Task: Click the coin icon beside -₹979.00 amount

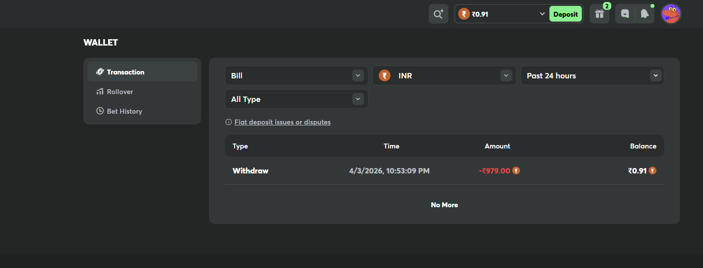Action: coord(516,171)
